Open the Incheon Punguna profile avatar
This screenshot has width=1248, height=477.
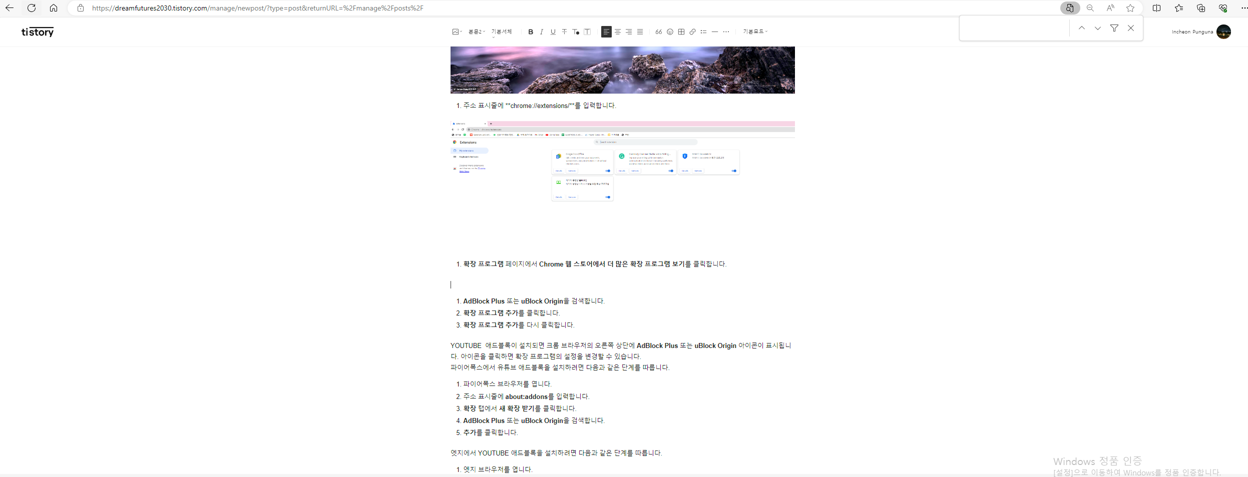tap(1223, 31)
